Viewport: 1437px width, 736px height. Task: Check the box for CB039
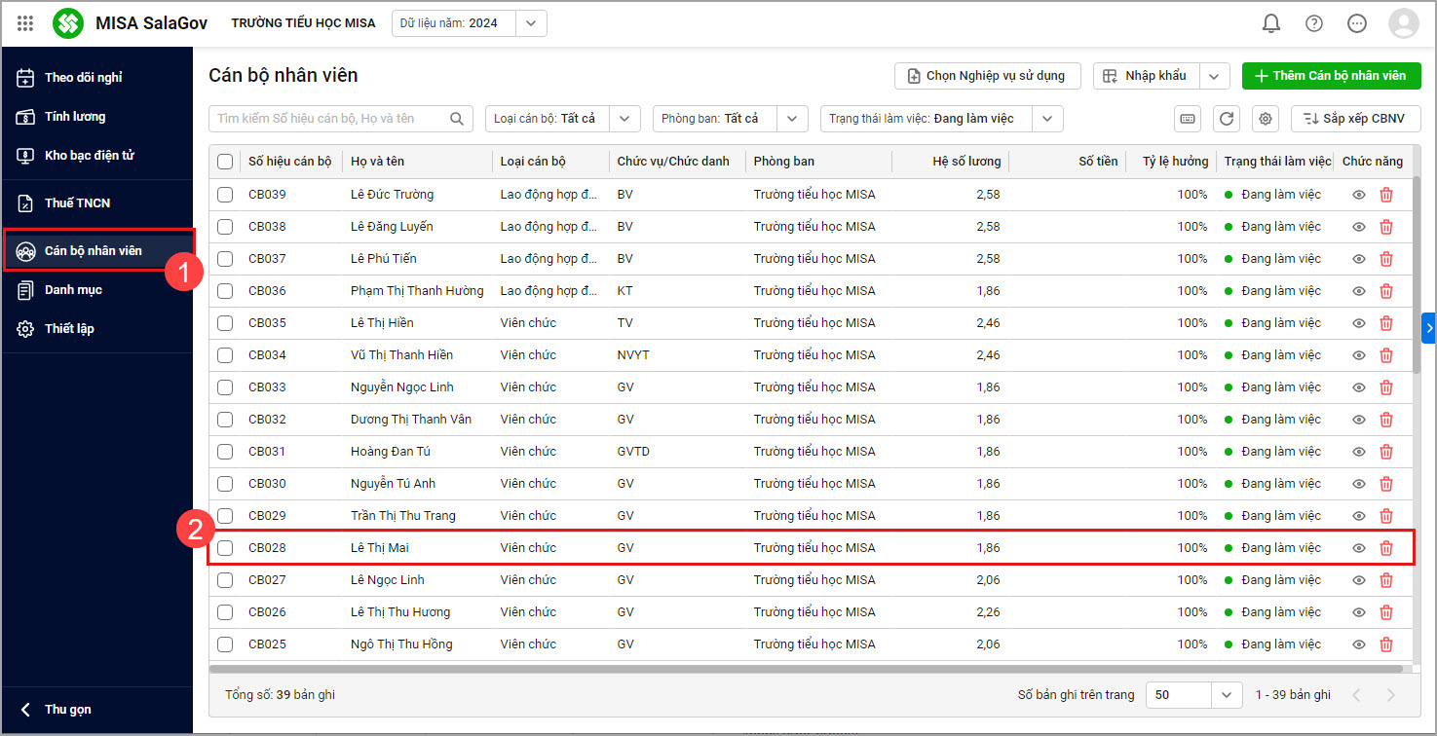point(225,195)
